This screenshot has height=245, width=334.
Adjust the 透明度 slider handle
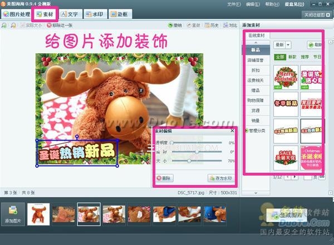171,143
